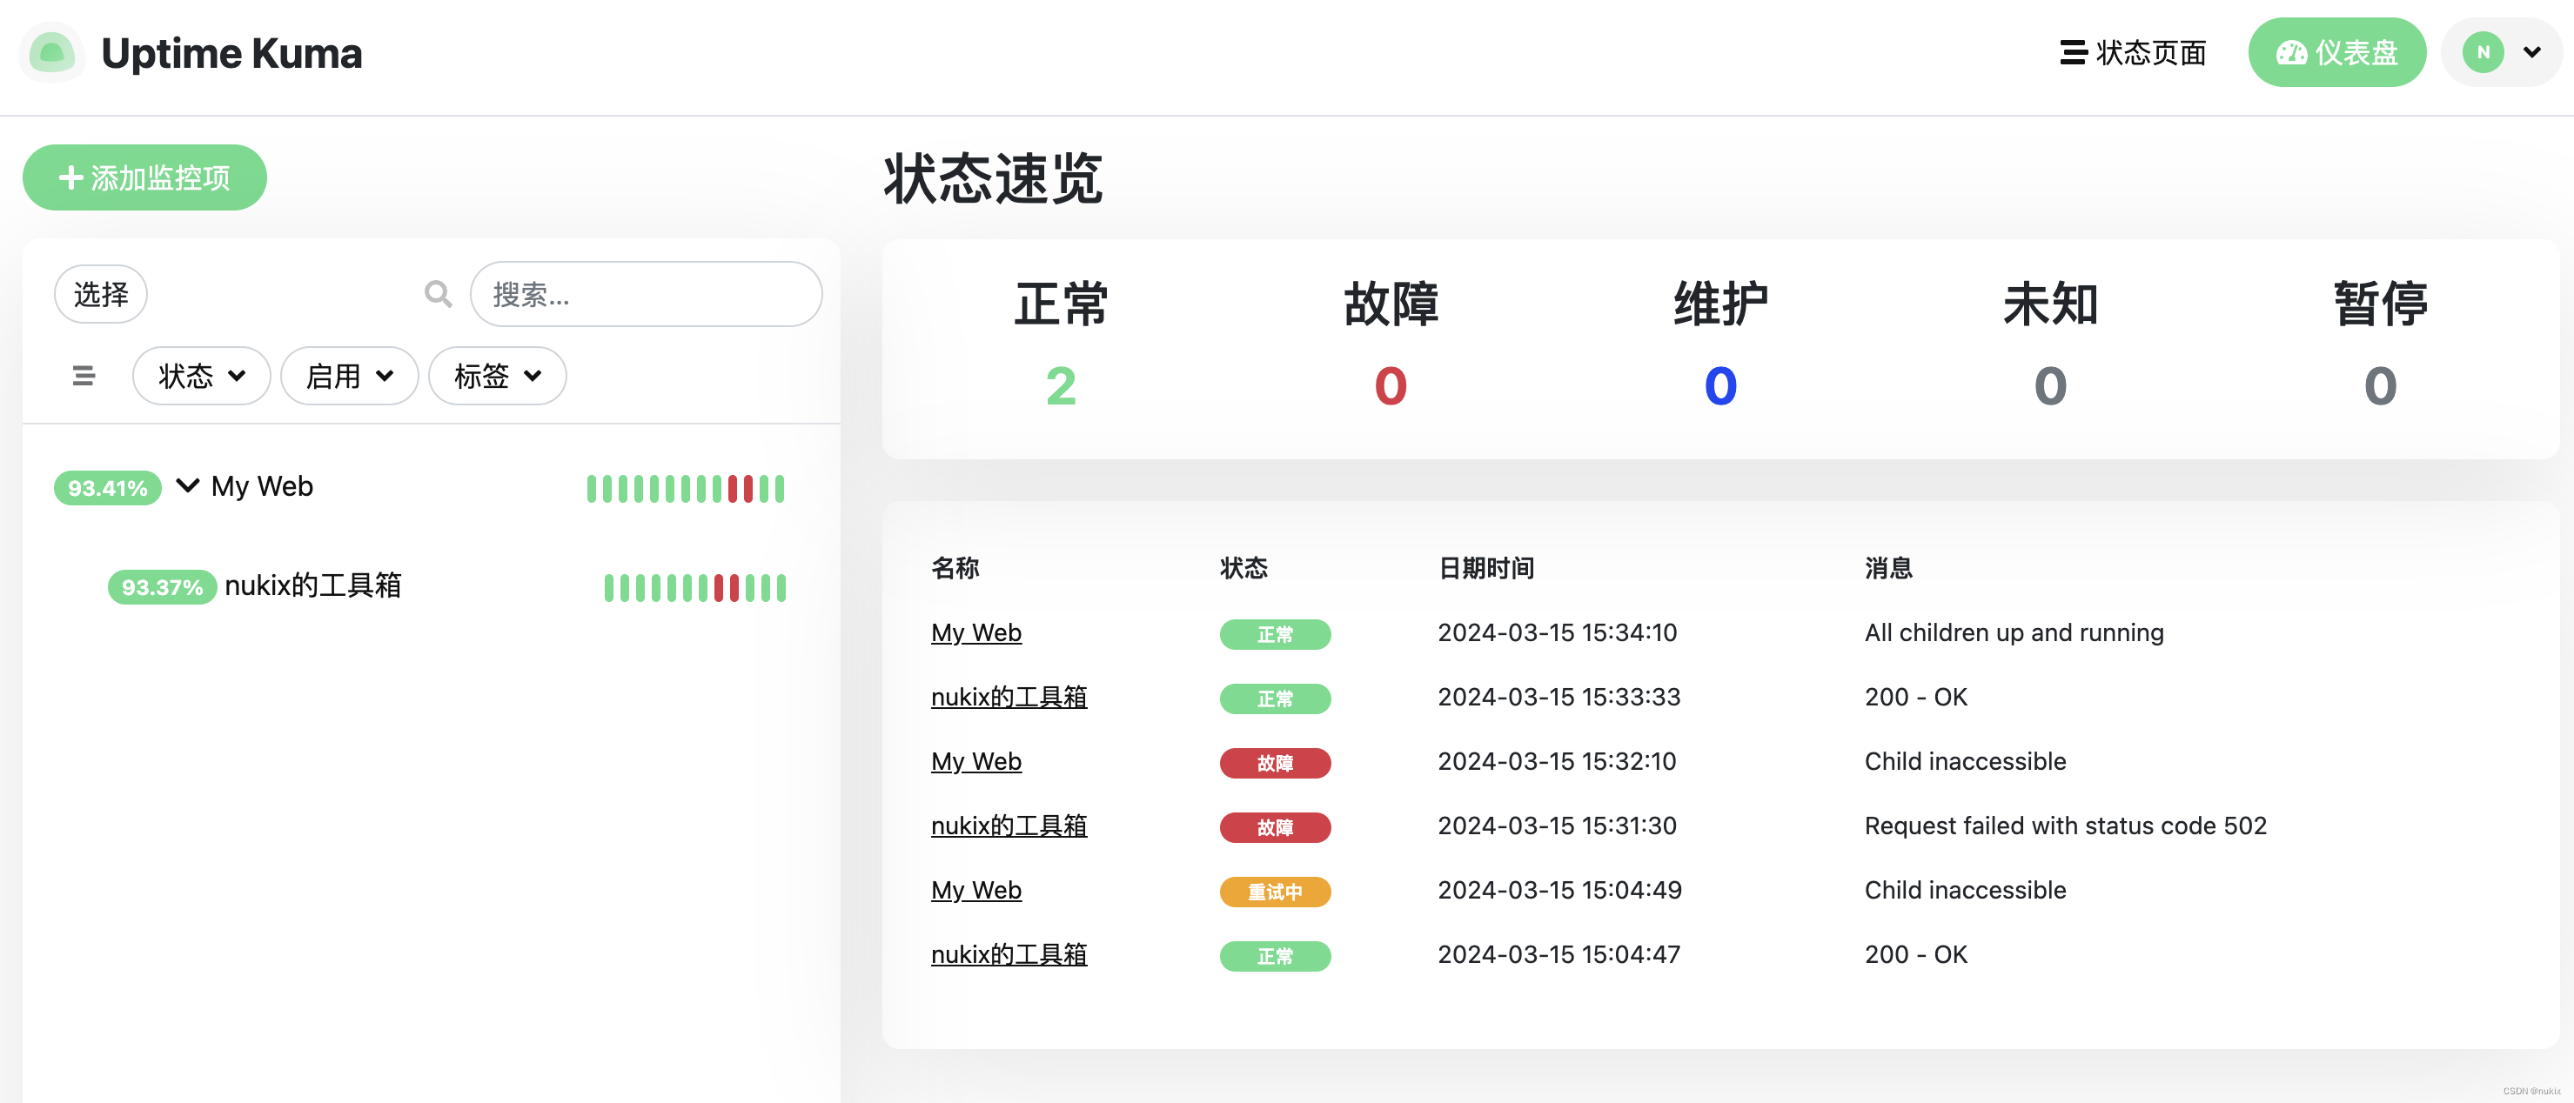Open the nukix的工具箱 link with 502 error
The image size is (2574, 1103).
click(x=1009, y=826)
